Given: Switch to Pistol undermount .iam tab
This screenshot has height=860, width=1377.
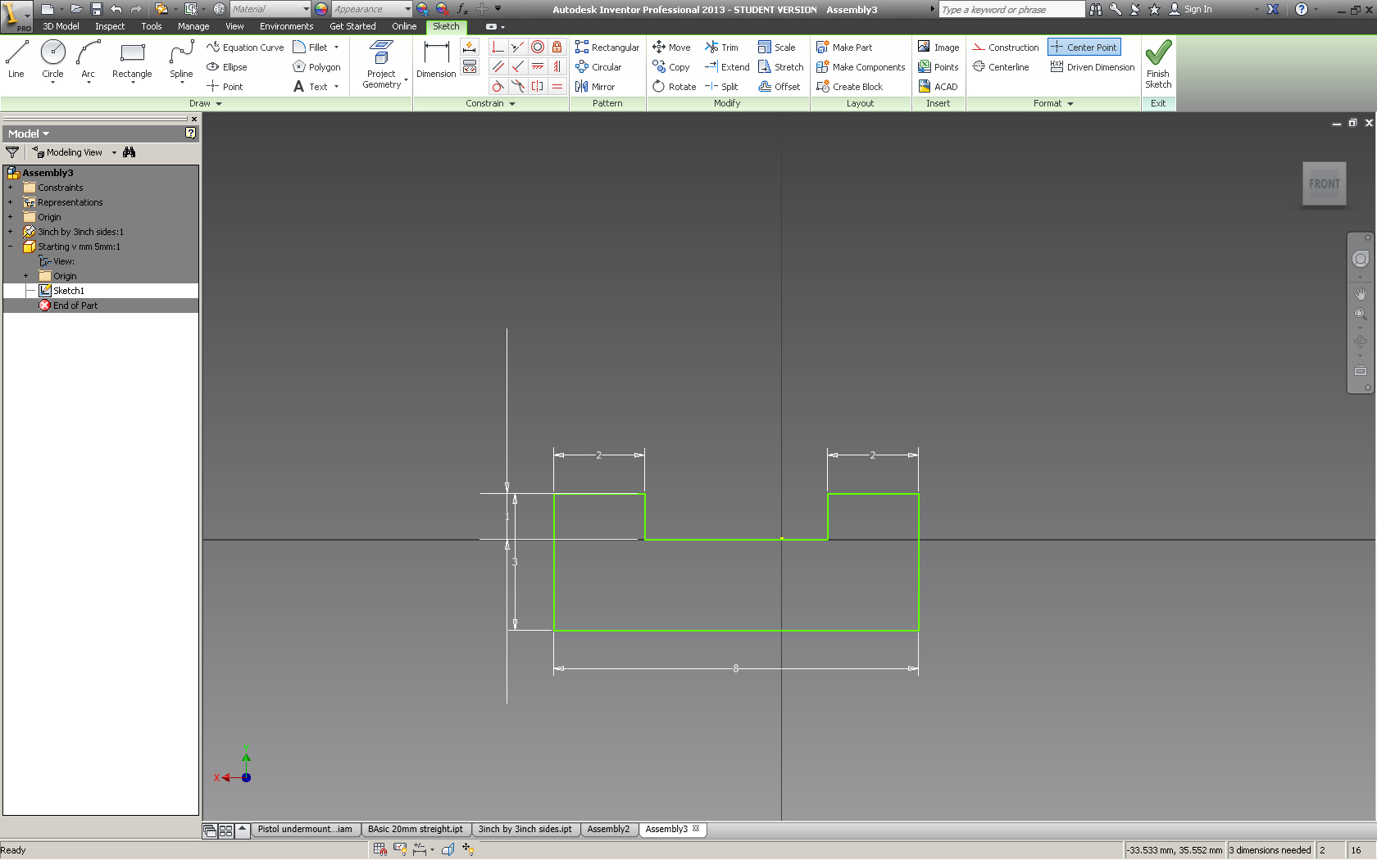Looking at the screenshot, I should pos(305,829).
